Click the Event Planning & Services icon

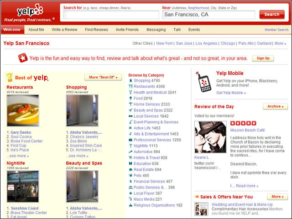(130, 122)
